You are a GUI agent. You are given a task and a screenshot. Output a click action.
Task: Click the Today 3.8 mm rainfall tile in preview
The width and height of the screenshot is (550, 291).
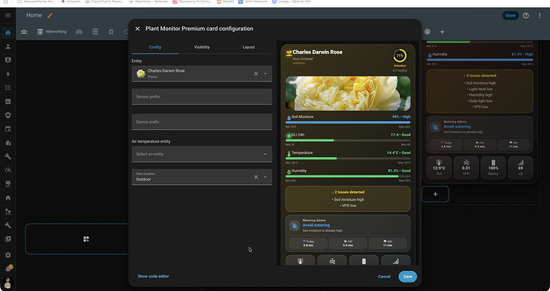pyautogui.click(x=308, y=243)
